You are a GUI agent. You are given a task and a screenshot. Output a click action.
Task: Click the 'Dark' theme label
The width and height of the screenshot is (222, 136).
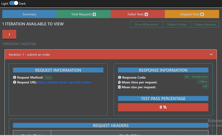[x=23, y=4]
